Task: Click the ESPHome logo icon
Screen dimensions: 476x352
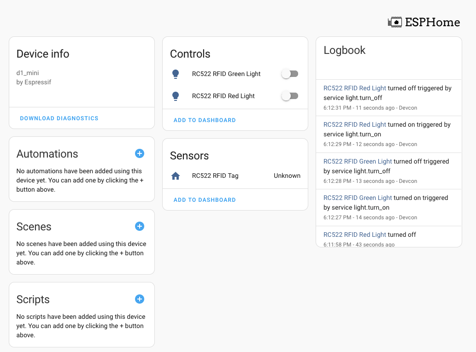Action: click(x=395, y=22)
